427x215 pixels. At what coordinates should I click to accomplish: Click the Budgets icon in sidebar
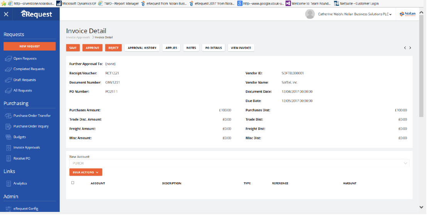[x=8, y=137]
